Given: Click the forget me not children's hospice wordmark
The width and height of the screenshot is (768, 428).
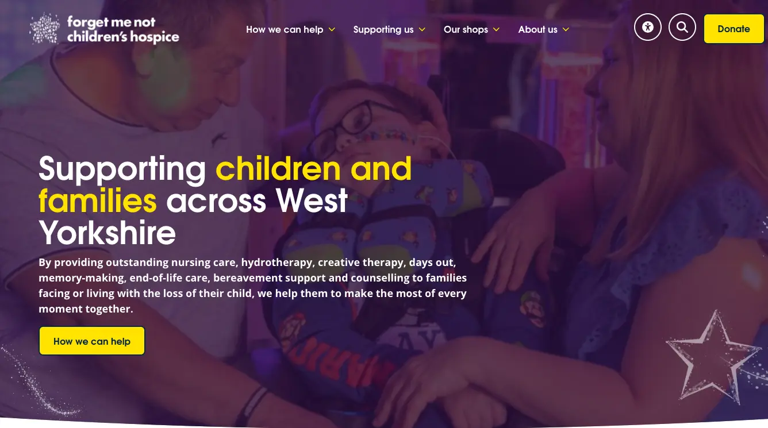Looking at the screenshot, I should click(x=123, y=30).
